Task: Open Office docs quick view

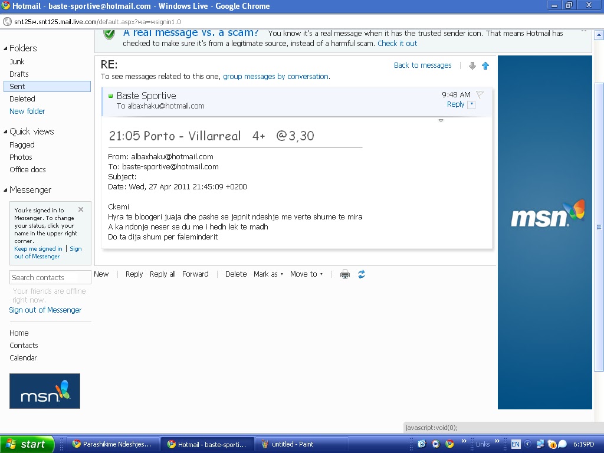Action: coord(28,169)
